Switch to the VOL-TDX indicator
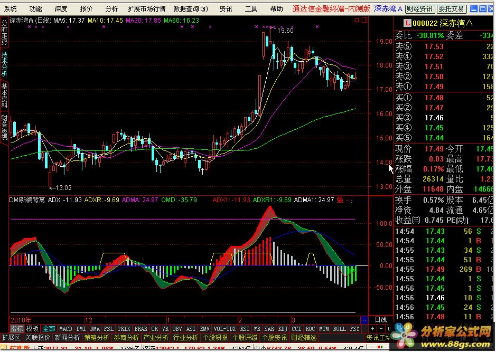Viewport: 496px width, 352px height. tap(224, 329)
